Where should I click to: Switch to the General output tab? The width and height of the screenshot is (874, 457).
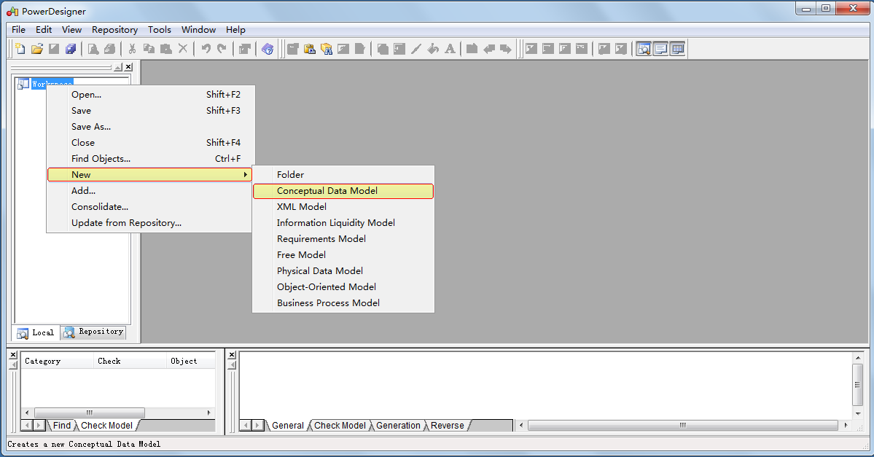coord(287,425)
